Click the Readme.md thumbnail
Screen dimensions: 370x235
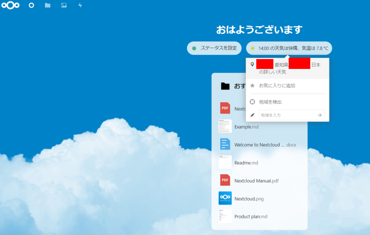tap(225, 162)
